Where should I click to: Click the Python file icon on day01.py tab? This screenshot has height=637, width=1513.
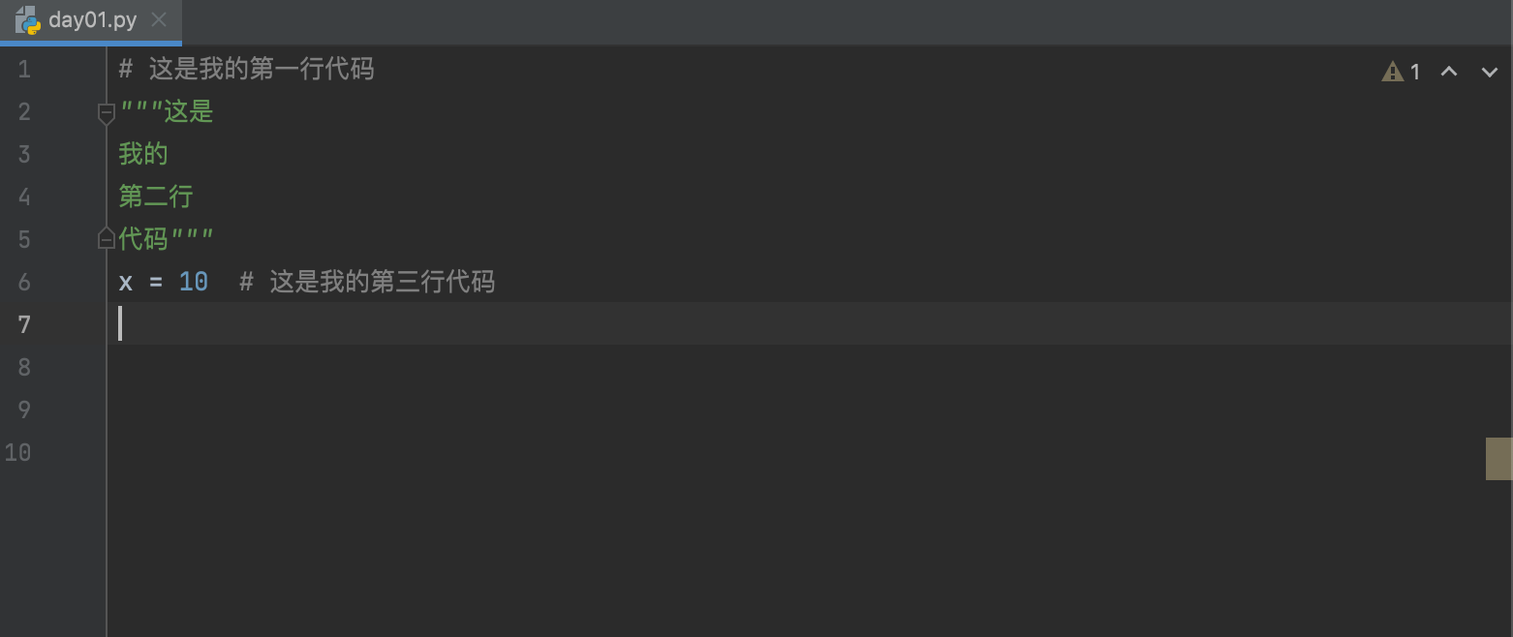click(x=27, y=20)
